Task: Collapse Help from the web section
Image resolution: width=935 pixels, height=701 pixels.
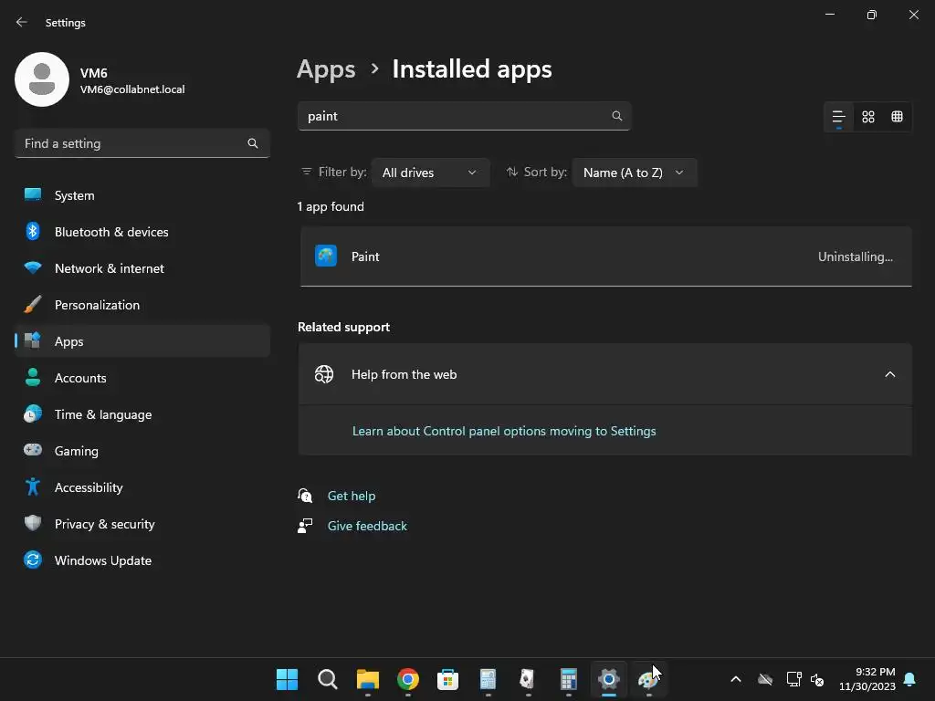Action: [x=889, y=374]
